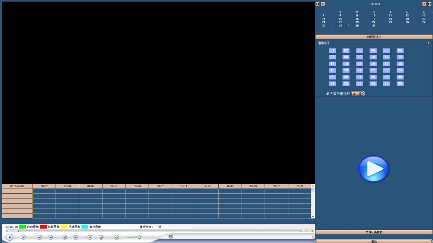This screenshot has width=433, height=243.
Task: Adjust the green volume slider
Action: coord(139,237)
